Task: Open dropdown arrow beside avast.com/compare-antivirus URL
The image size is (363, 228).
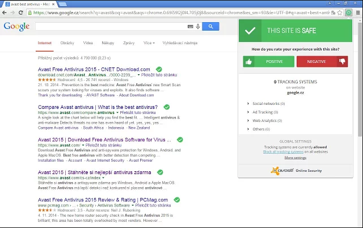Action: 117,113
